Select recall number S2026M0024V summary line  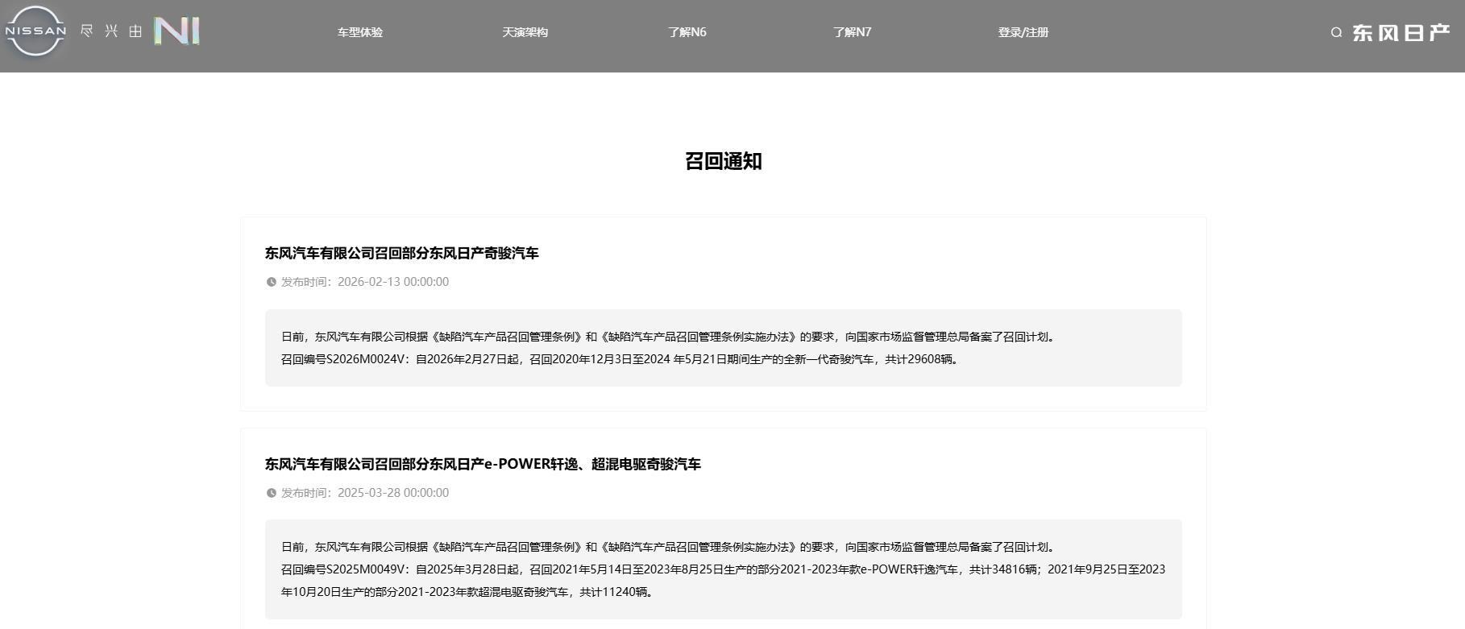[621, 359]
